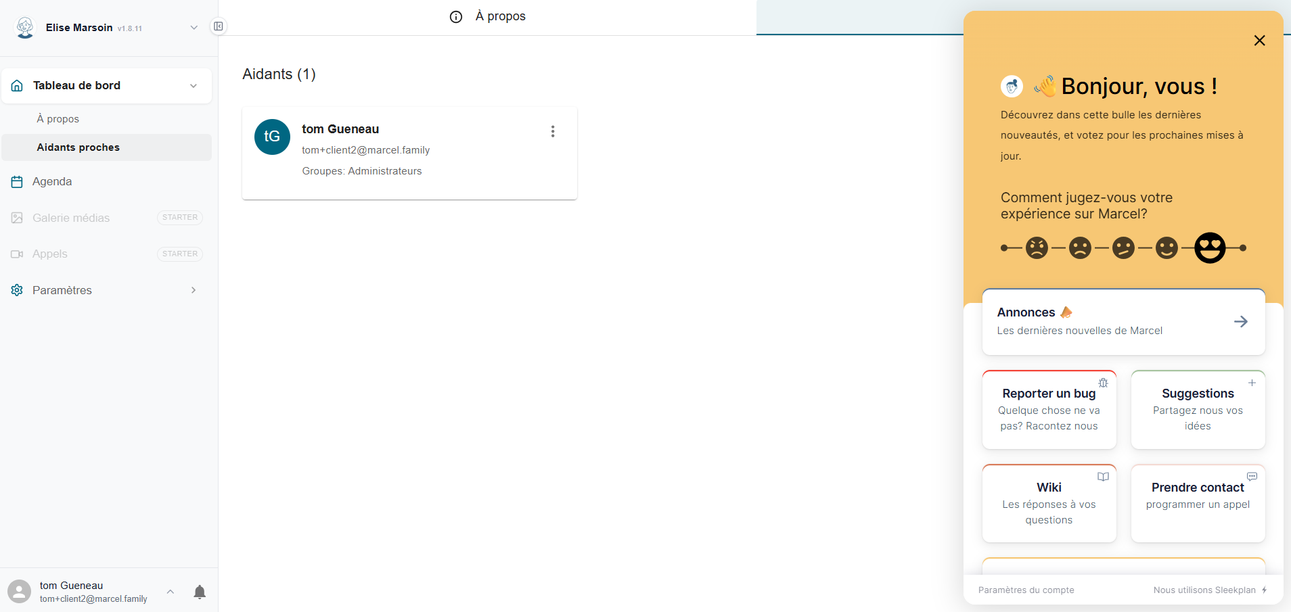Click the sidebar collapse panel icon
This screenshot has width=1291, height=612.
(219, 26)
